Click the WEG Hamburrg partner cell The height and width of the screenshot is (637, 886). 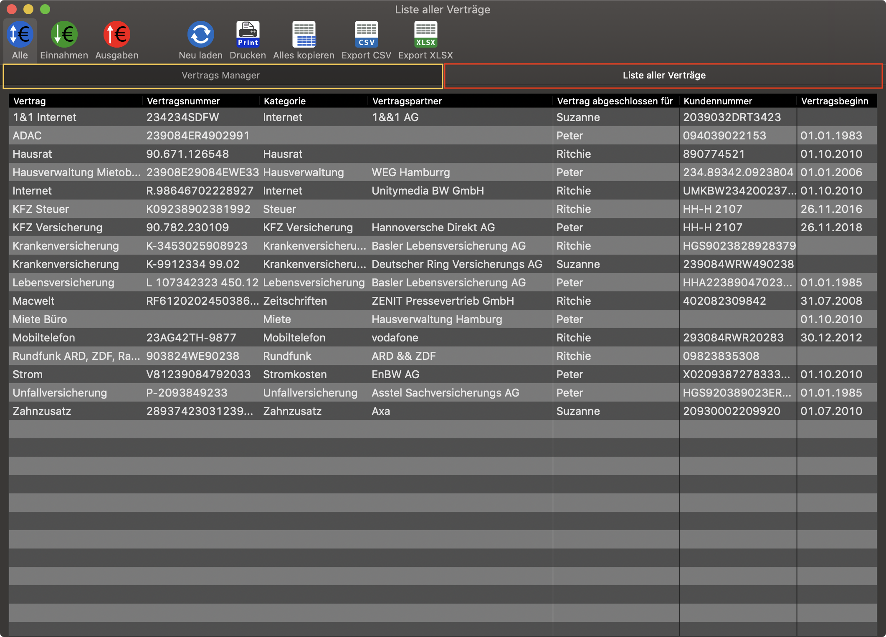pyautogui.click(x=411, y=172)
